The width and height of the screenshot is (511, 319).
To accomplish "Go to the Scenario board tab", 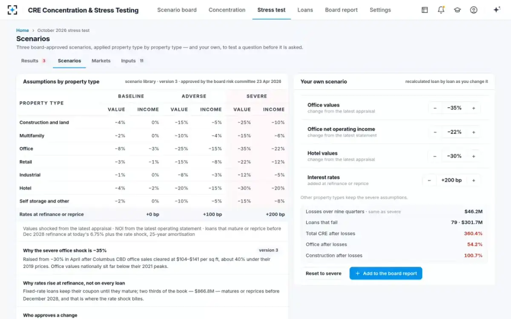I will 177,10.
